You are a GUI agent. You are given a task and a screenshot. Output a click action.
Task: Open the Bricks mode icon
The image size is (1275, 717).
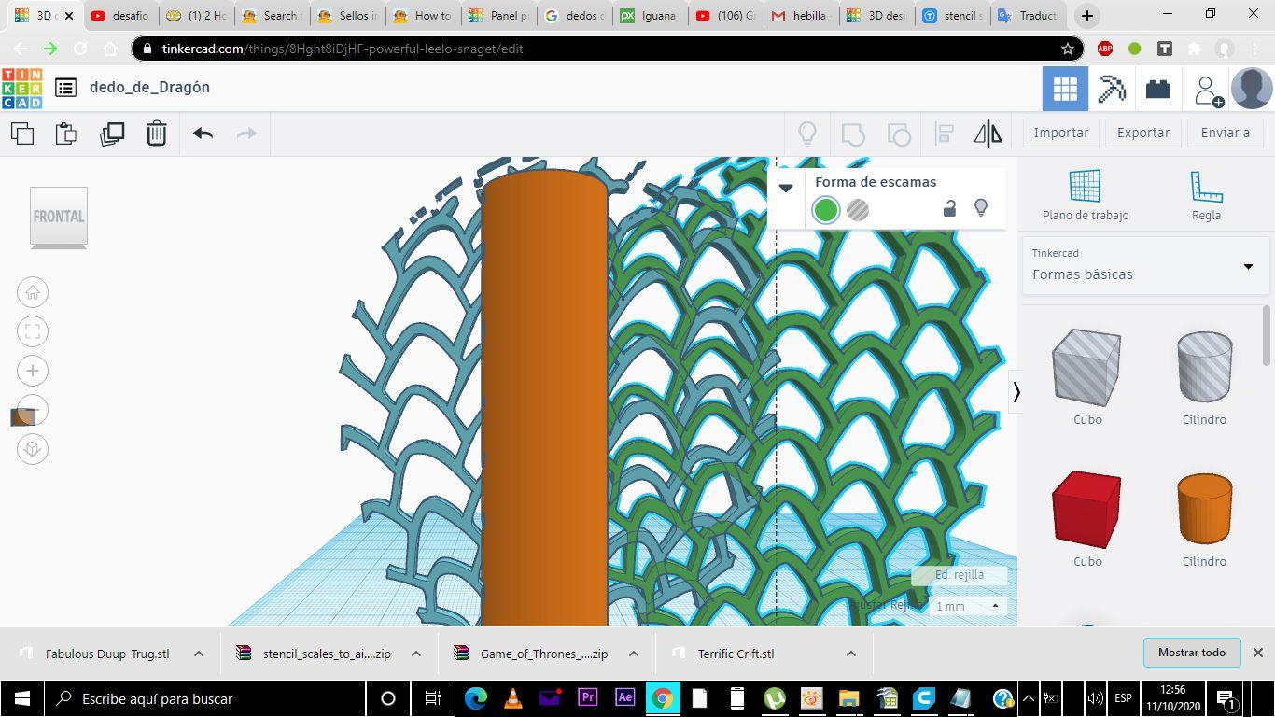1158,89
